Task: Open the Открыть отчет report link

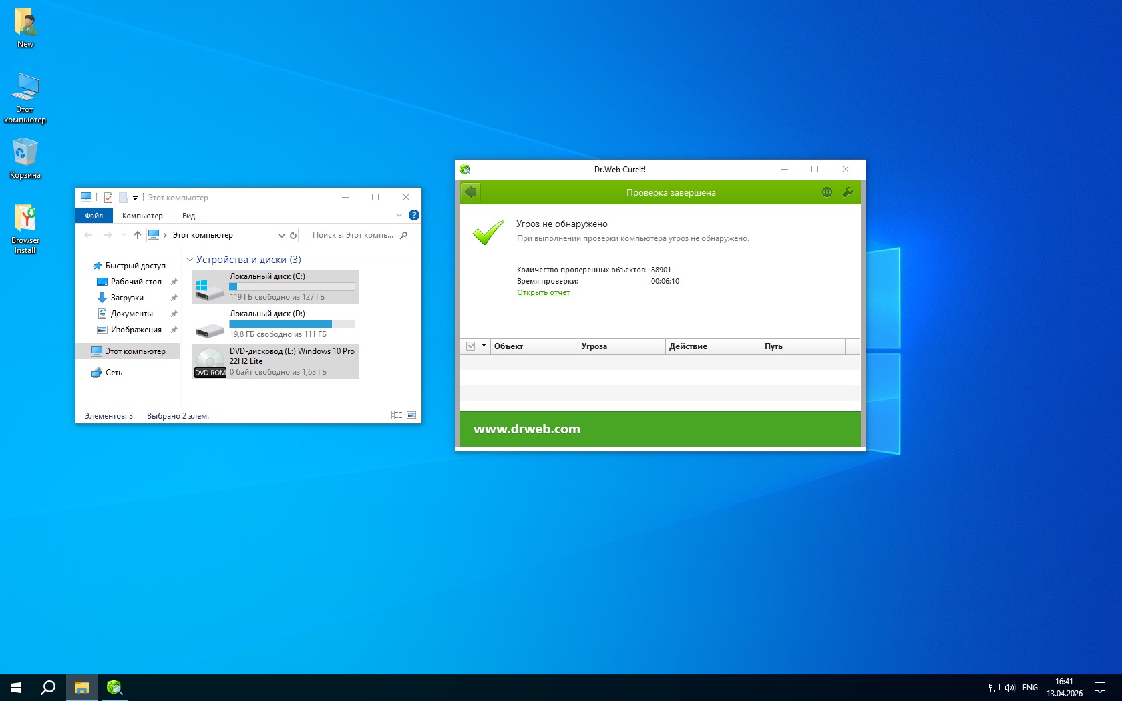Action: [x=543, y=292]
